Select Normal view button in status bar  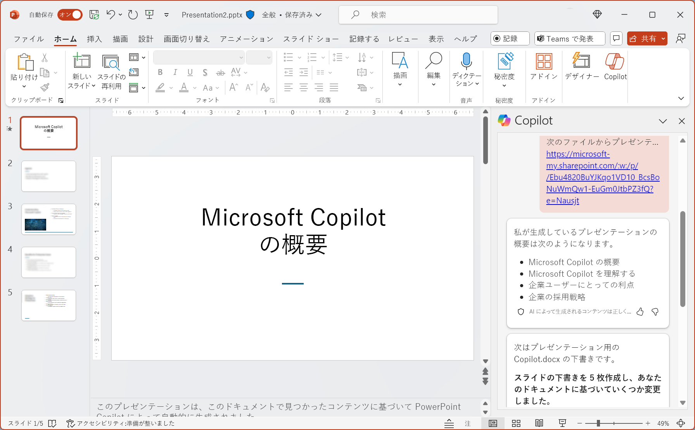(493, 423)
